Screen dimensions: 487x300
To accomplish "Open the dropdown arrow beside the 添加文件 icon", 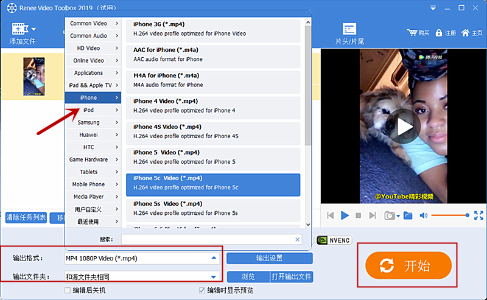I will click(x=33, y=29).
